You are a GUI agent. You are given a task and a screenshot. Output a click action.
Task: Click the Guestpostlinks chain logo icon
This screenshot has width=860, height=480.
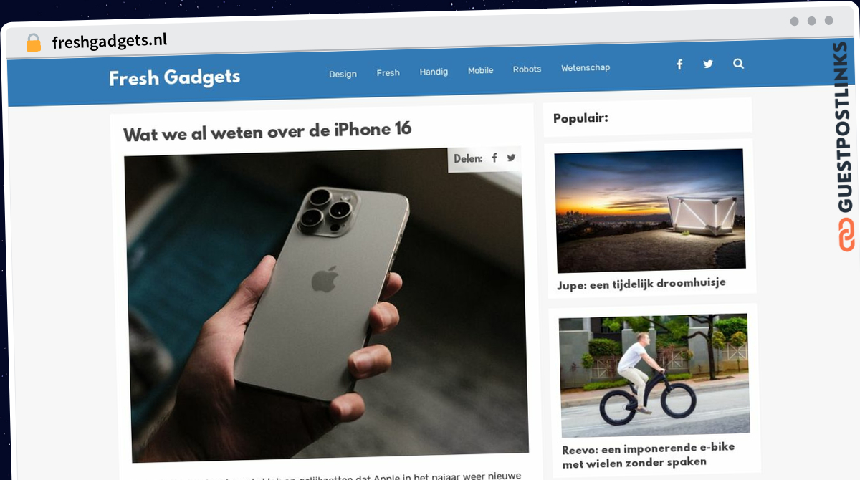click(846, 234)
